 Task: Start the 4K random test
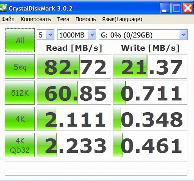(x=20, y=119)
